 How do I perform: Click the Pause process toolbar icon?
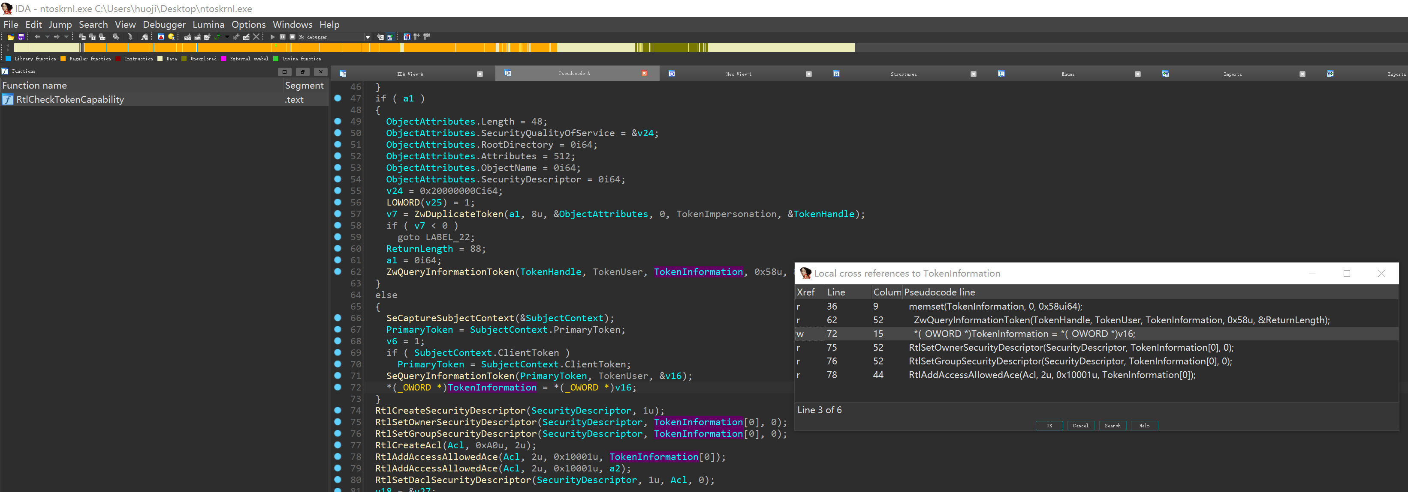click(x=283, y=37)
